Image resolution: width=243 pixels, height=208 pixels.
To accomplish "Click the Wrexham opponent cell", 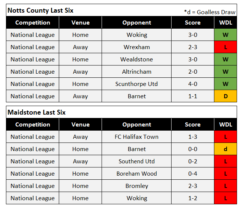I will pyautogui.click(x=137, y=47).
